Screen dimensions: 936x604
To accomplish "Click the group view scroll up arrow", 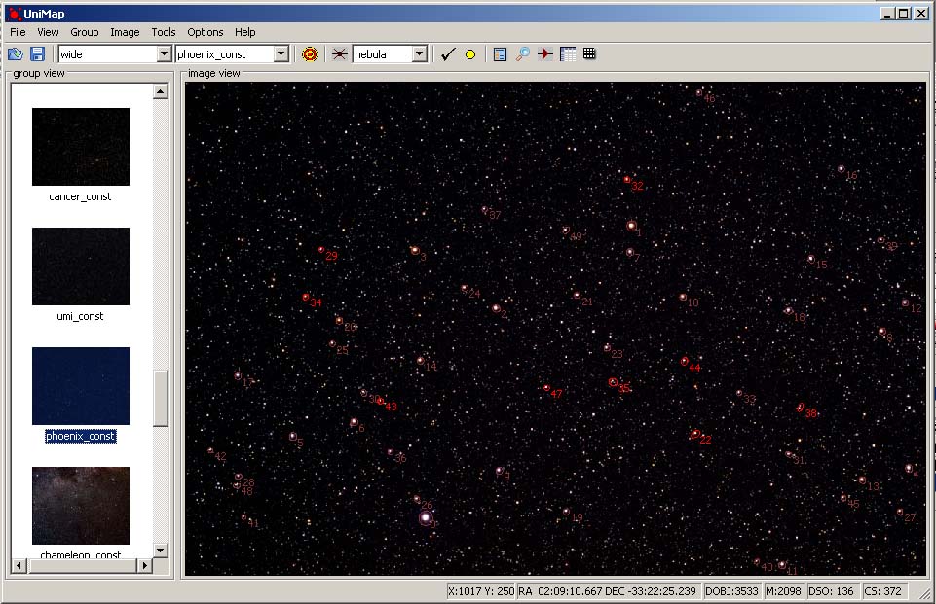I will (160, 91).
